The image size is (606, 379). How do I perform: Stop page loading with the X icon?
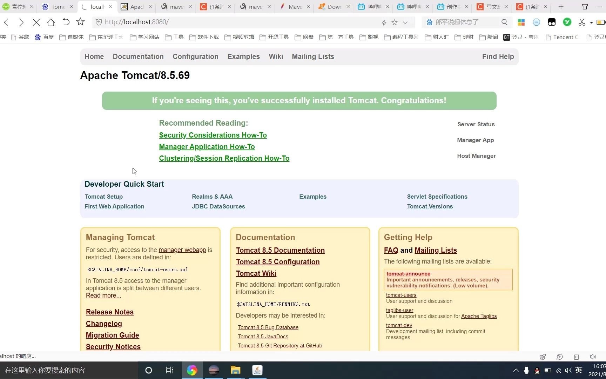[x=36, y=22]
